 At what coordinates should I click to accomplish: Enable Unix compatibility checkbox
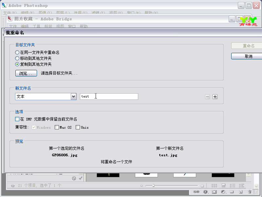click(x=78, y=127)
